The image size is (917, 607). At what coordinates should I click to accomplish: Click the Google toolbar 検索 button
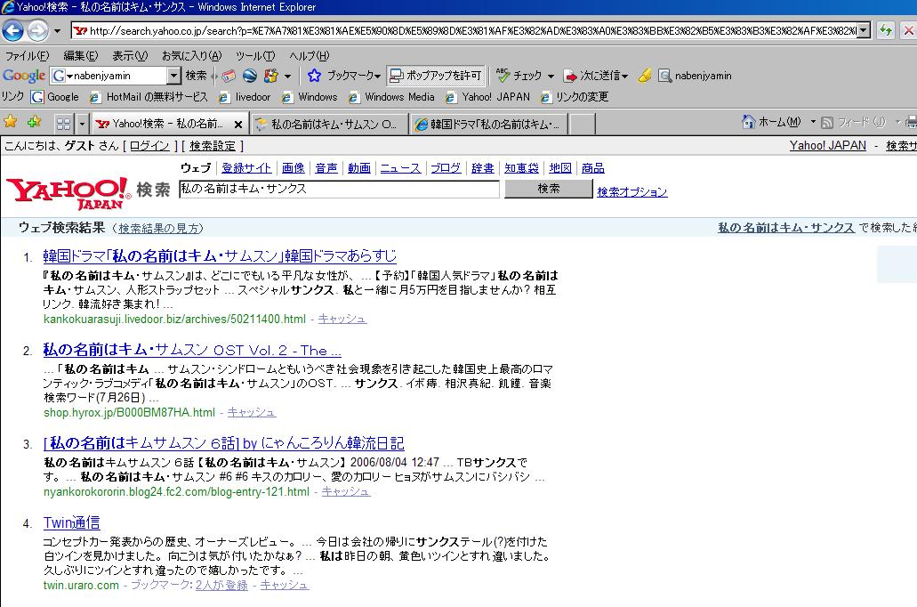tap(196, 76)
